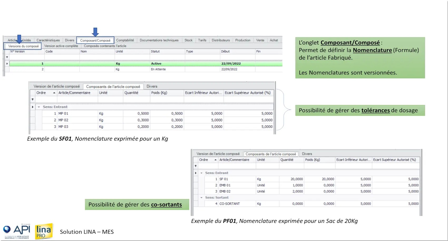Click Quantité 20,0000 cell for SF 01

[x=291, y=179]
